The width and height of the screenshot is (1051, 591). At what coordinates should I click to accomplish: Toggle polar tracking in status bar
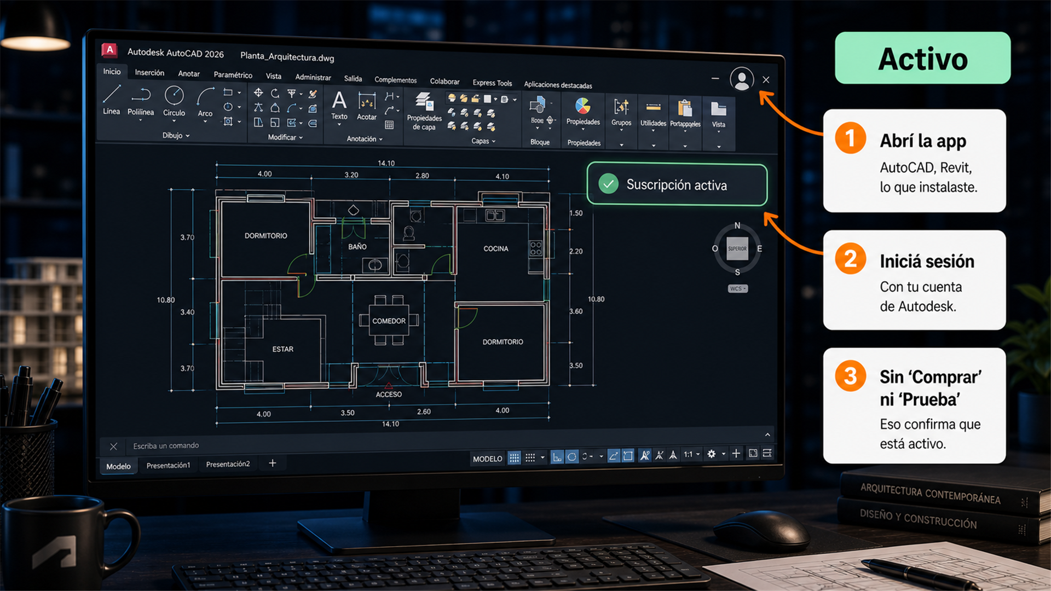pos(571,456)
